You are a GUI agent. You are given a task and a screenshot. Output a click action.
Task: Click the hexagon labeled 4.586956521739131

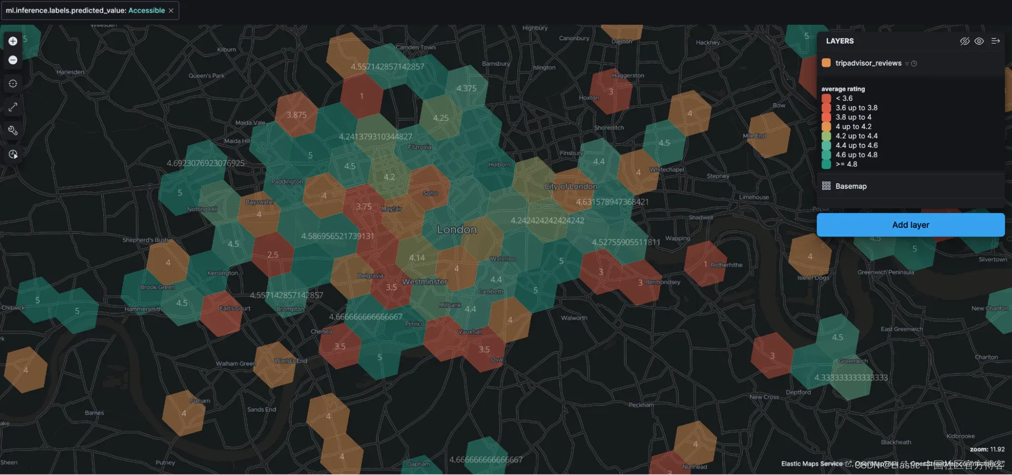[338, 236]
